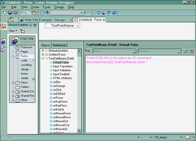Screen dimensions: 196x141
Task: Click the Domino database bookmark icon
Action: coord(4,41)
